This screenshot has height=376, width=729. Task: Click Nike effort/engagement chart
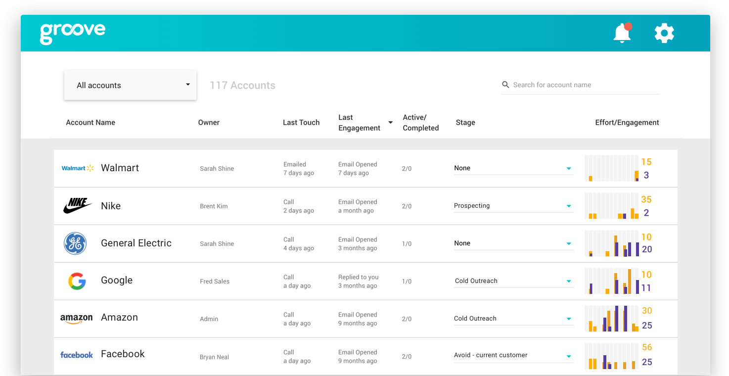pyautogui.click(x=612, y=206)
